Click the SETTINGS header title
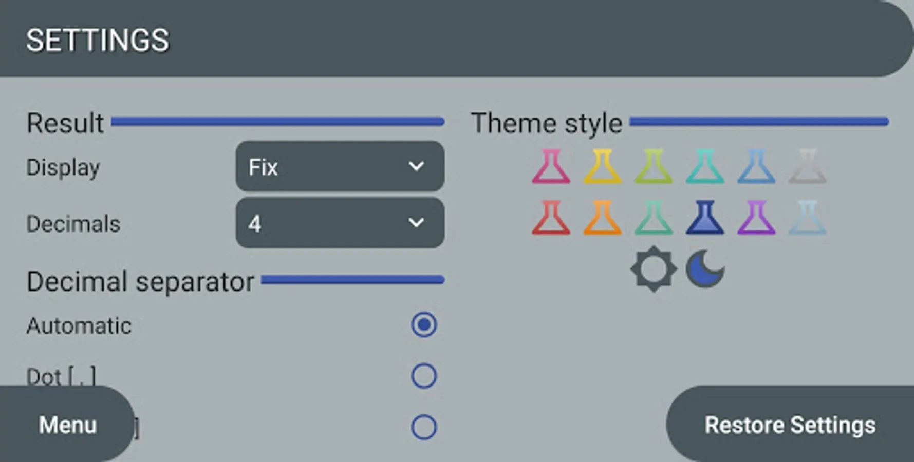The height and width of the screenshot is (462, 914). click(98, 40)
